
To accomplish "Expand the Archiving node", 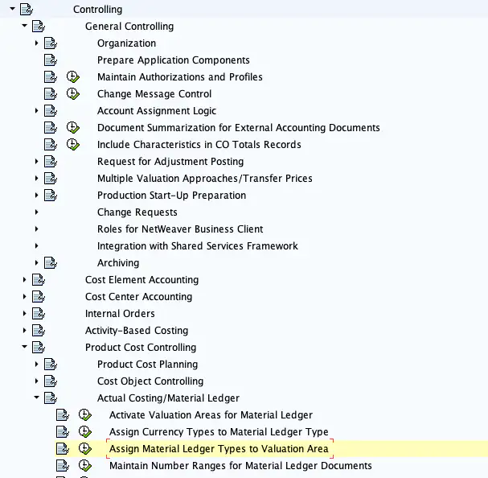I will pyautogui.click(x=36, y=262).
